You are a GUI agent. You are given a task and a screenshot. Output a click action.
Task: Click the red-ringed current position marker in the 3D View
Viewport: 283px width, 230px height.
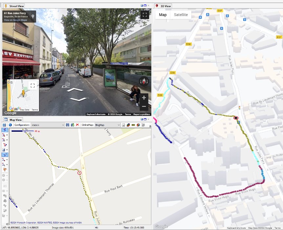click(x=236, y=118)
